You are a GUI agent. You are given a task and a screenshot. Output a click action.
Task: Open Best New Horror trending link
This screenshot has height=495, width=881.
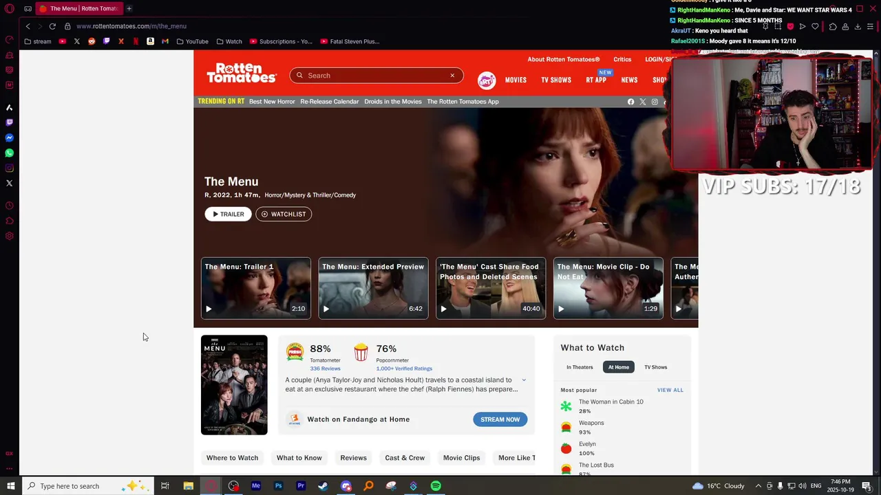click(272, 102)
